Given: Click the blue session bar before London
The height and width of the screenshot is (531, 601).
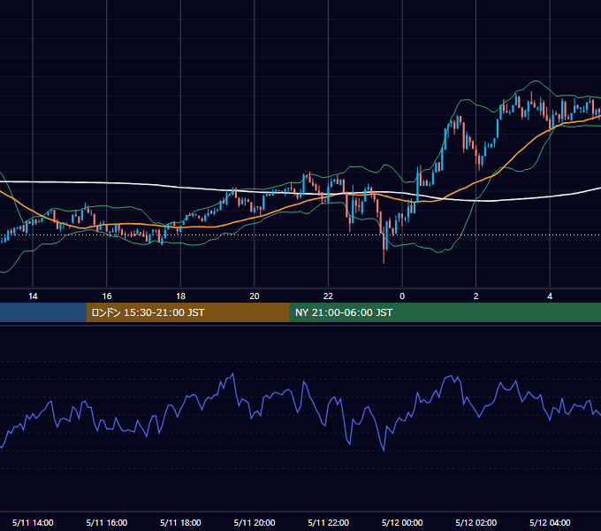Looking at the screenshot, I should coord(43,312).
